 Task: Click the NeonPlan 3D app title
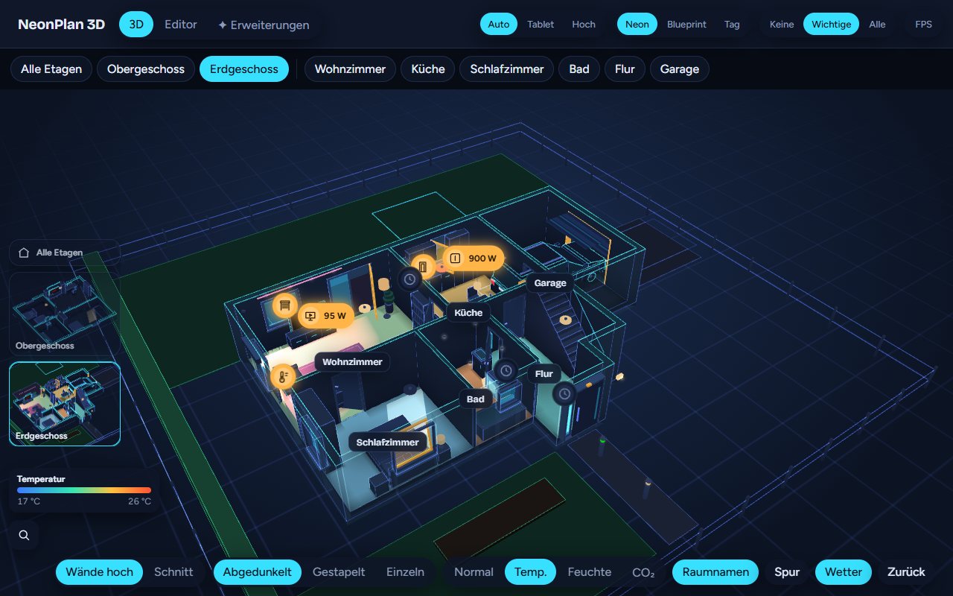coord(62,25)
